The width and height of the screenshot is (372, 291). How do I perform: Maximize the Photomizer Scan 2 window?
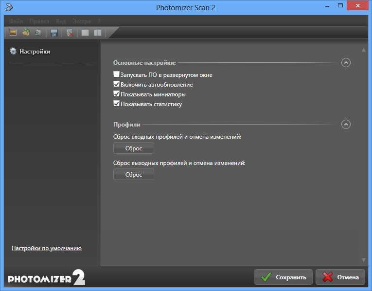340,6
